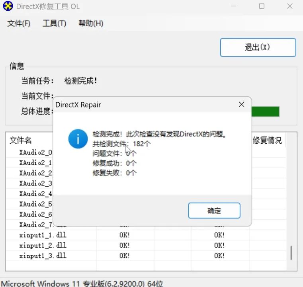Click the DirectX Repair dialog title
The width and height of the screenshot is (303, 287).
click(78, 105)
